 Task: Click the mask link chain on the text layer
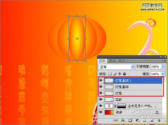(x=115, y=106)
